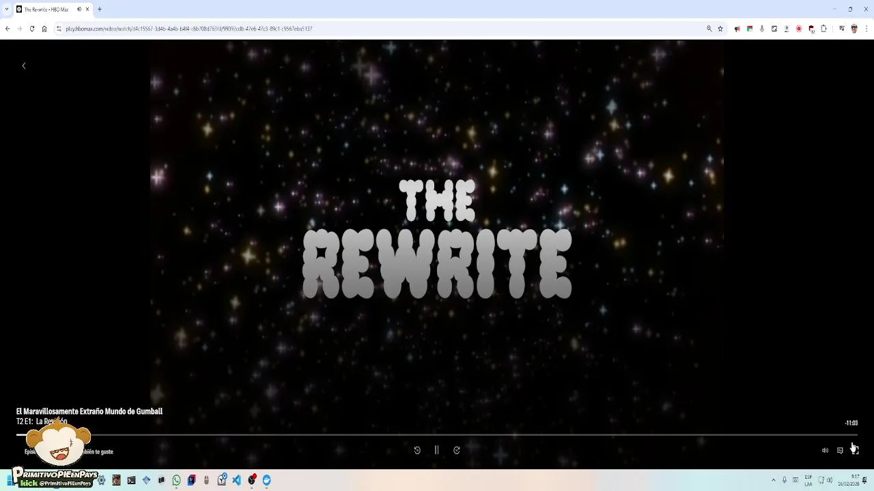Viewport: 874px width, 491px height.
Task: Open Chrome three-dot menu
Action: click(x=866, y=29)
